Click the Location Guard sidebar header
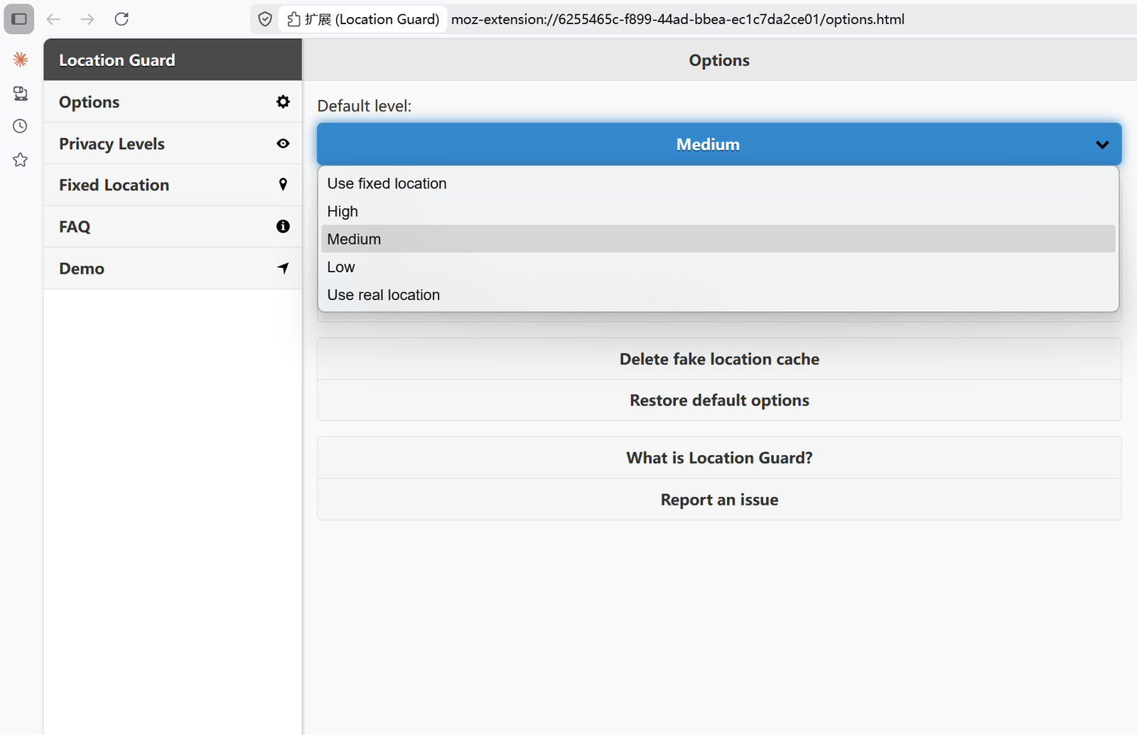 pos(173,60)
